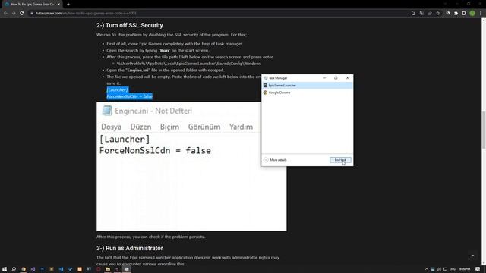Open a new browser tab

68,5
